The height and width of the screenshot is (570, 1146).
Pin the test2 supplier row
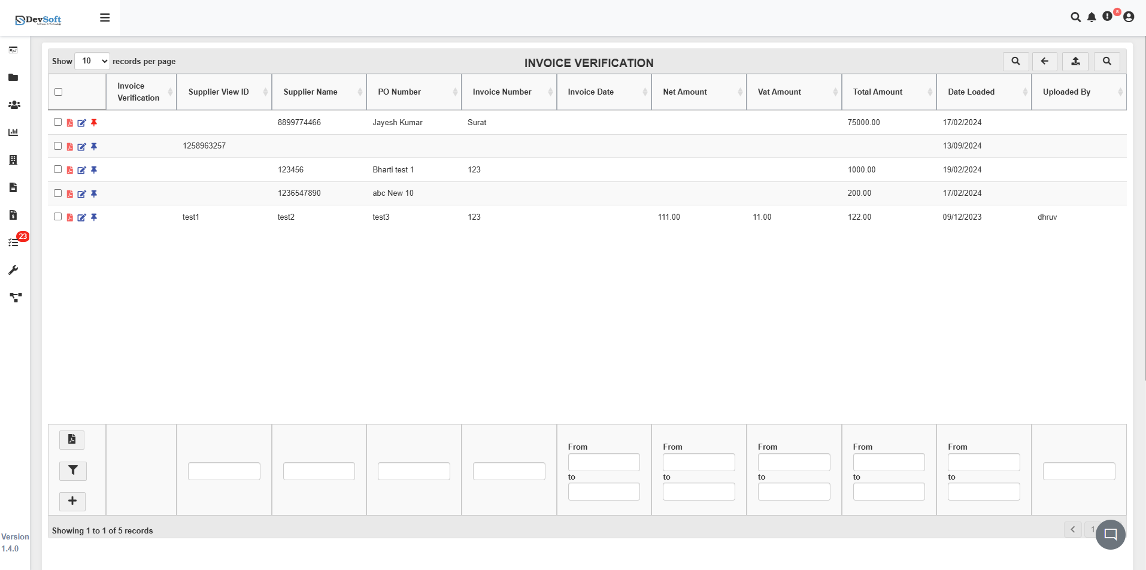point(94,217)
